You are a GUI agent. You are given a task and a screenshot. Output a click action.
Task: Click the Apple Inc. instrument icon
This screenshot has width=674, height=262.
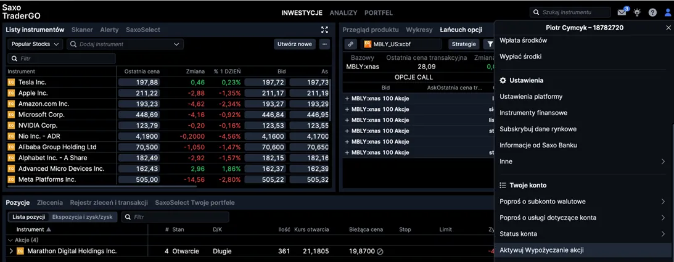(x=11, y=92)
